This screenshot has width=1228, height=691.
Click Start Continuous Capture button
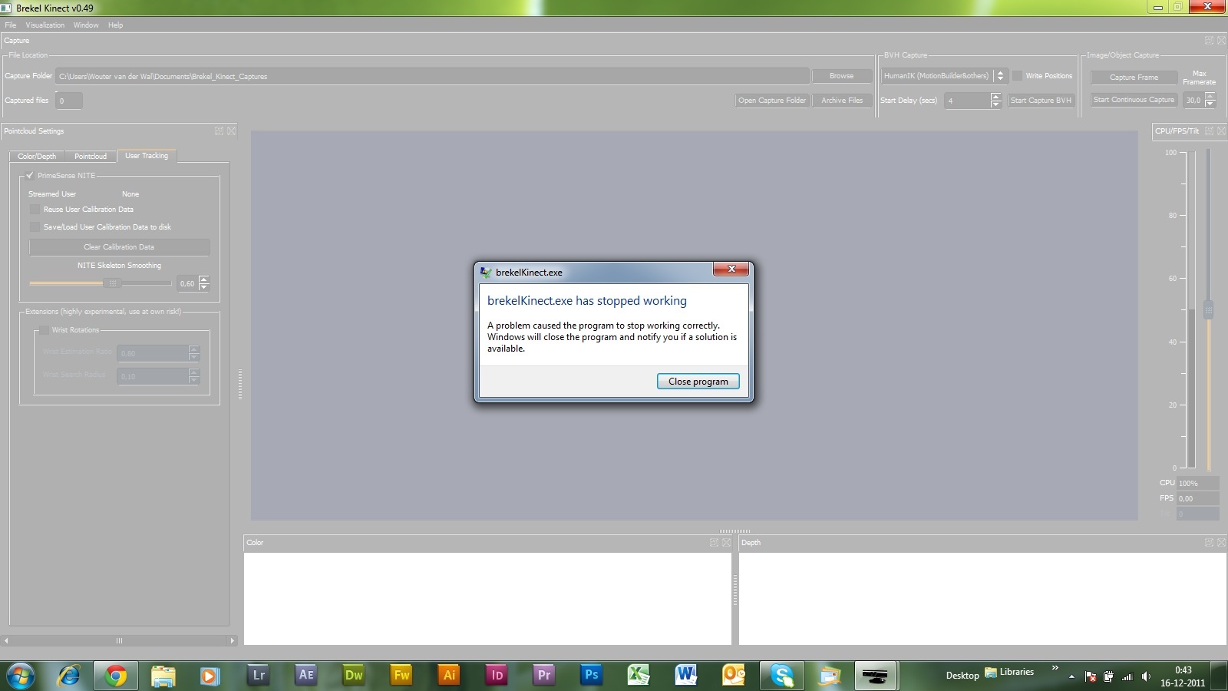coord(1134,100)
